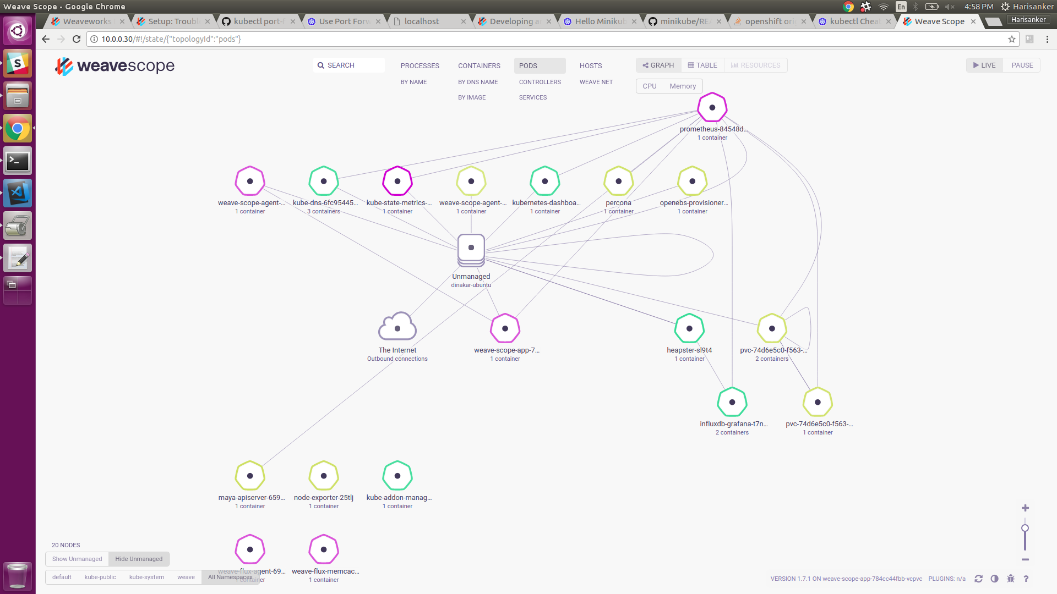Toggle contrast mode with the half-circle icon
Screen dimensions: 1057x594
pos(995,579)
